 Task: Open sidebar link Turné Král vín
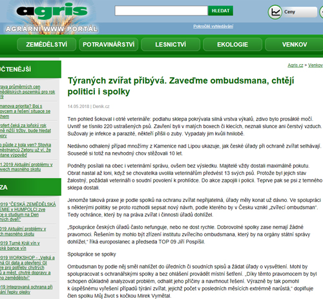[20, 245]
